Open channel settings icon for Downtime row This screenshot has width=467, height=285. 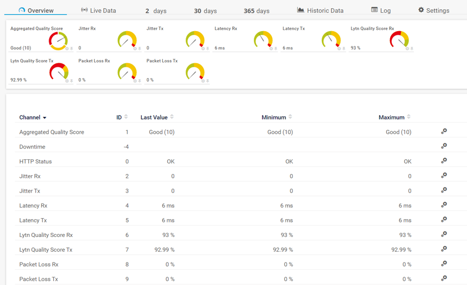[444, 146]
